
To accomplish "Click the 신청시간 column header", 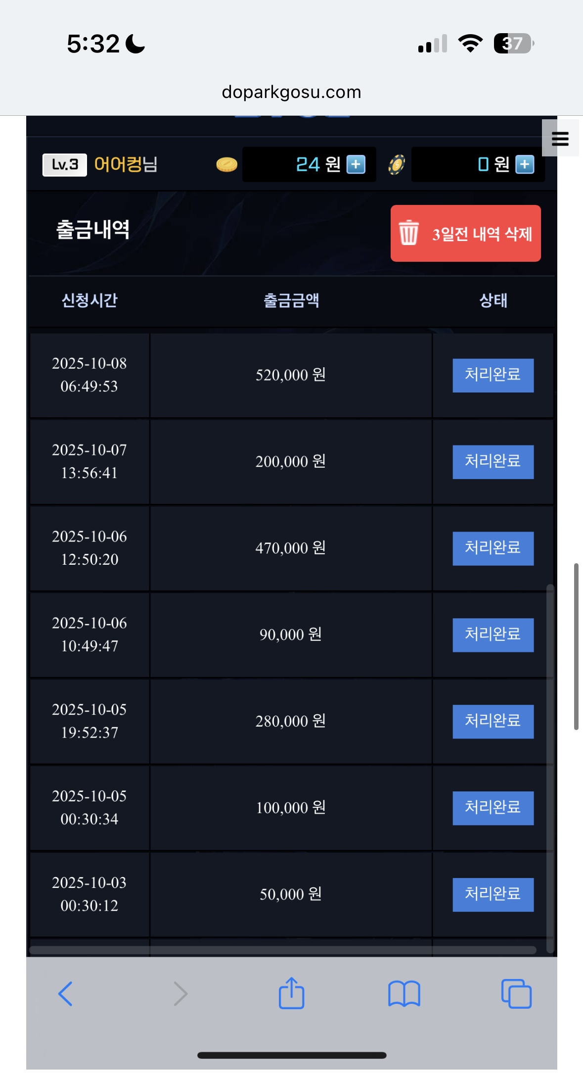I will (x=90, y=300).
